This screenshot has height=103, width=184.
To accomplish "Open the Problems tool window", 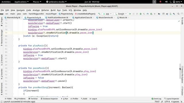I will pyautogui.click(x=20, y=99).
